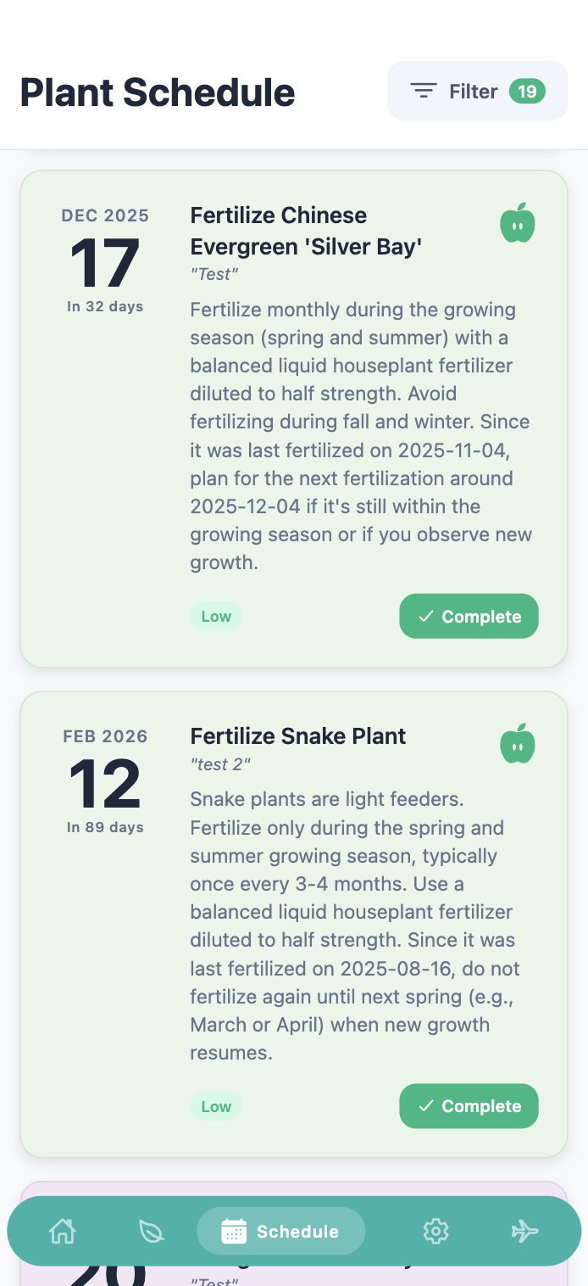Open the Fertilize Chinese Evergreen 'Silver Bay' title

[306, 231]
